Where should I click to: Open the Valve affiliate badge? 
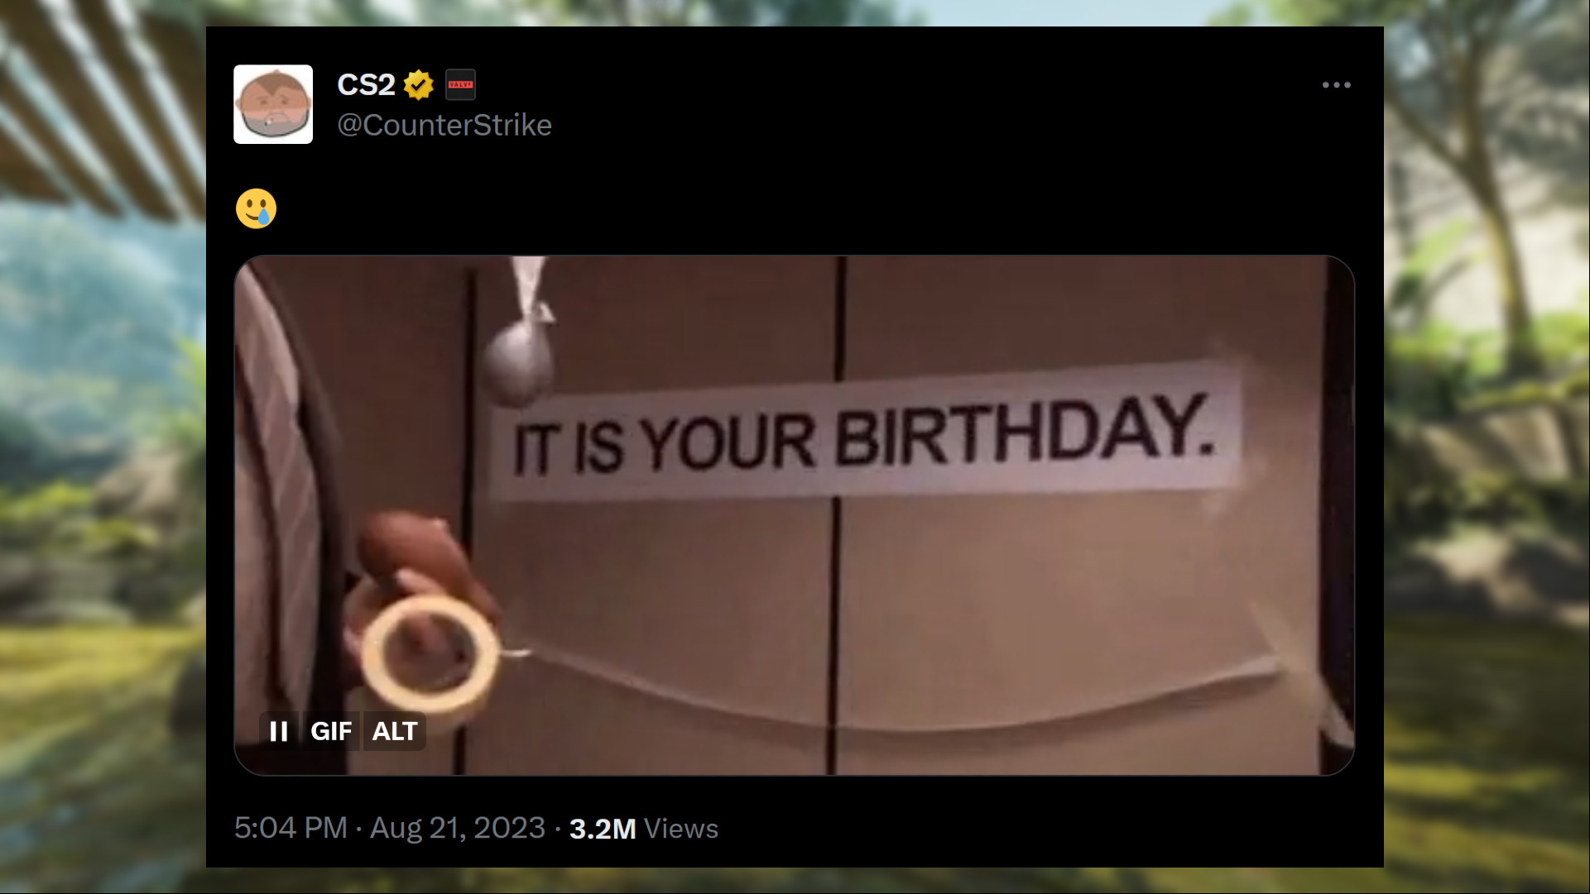[460, 84]
